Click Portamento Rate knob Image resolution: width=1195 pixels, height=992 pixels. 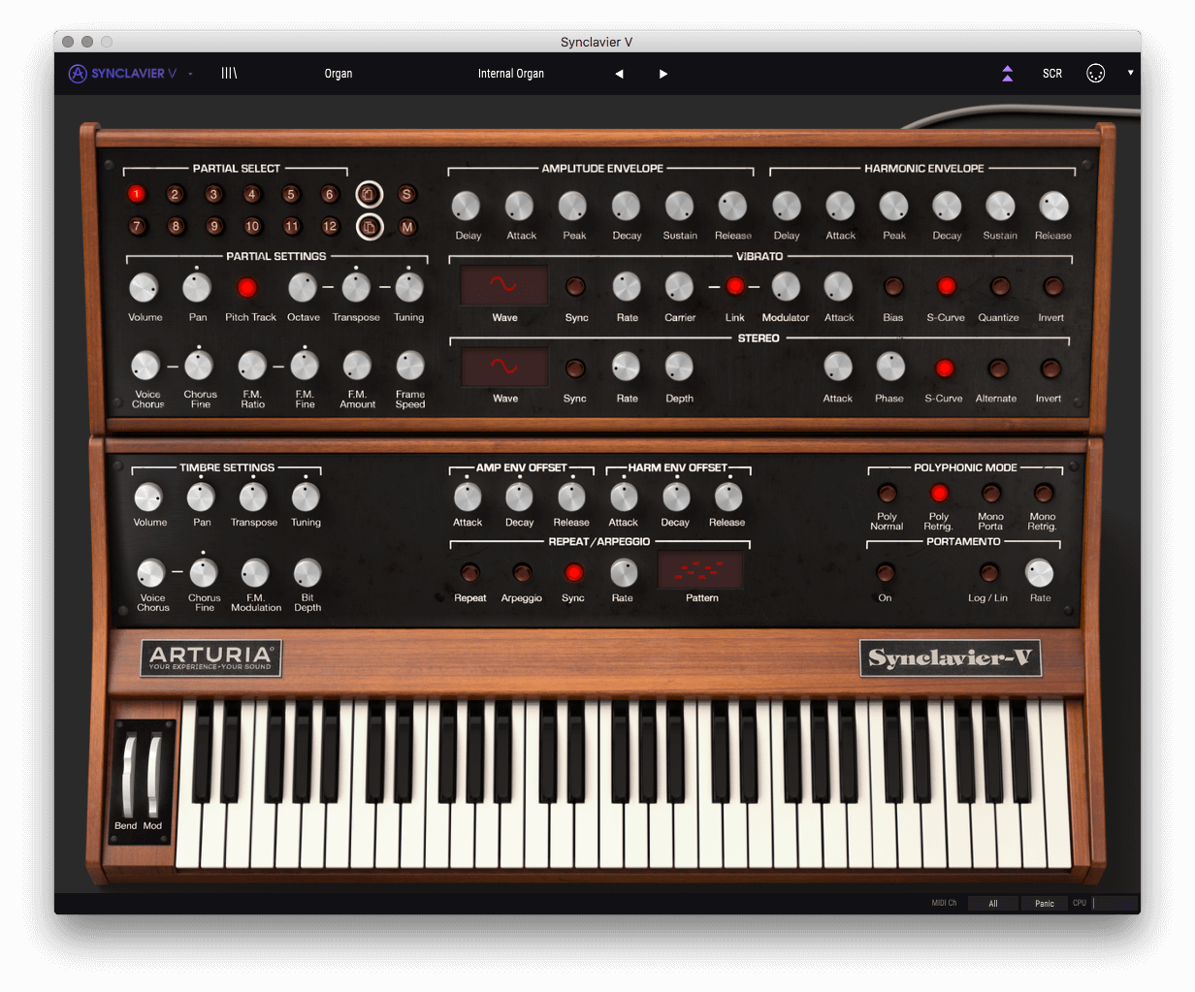point(1040,573)
